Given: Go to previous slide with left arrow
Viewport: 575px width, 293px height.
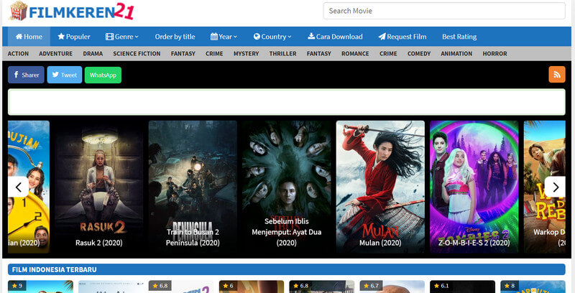Looking at the screenshot, I should [18, 187].
